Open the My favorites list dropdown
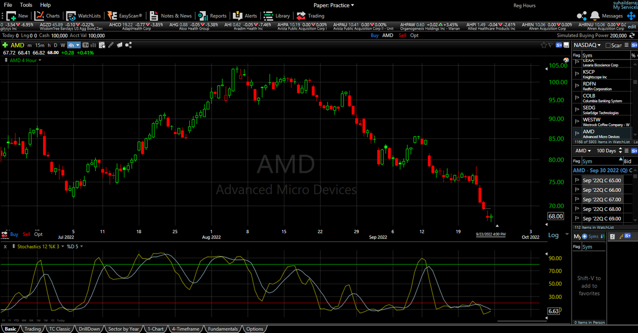This screenshot has width=638, height=333. pyautogui.click(x=576, y=236)
